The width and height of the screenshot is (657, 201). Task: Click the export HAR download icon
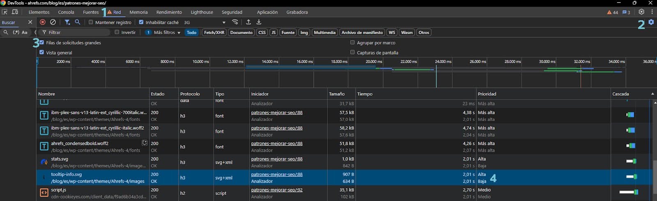[259, 22]
